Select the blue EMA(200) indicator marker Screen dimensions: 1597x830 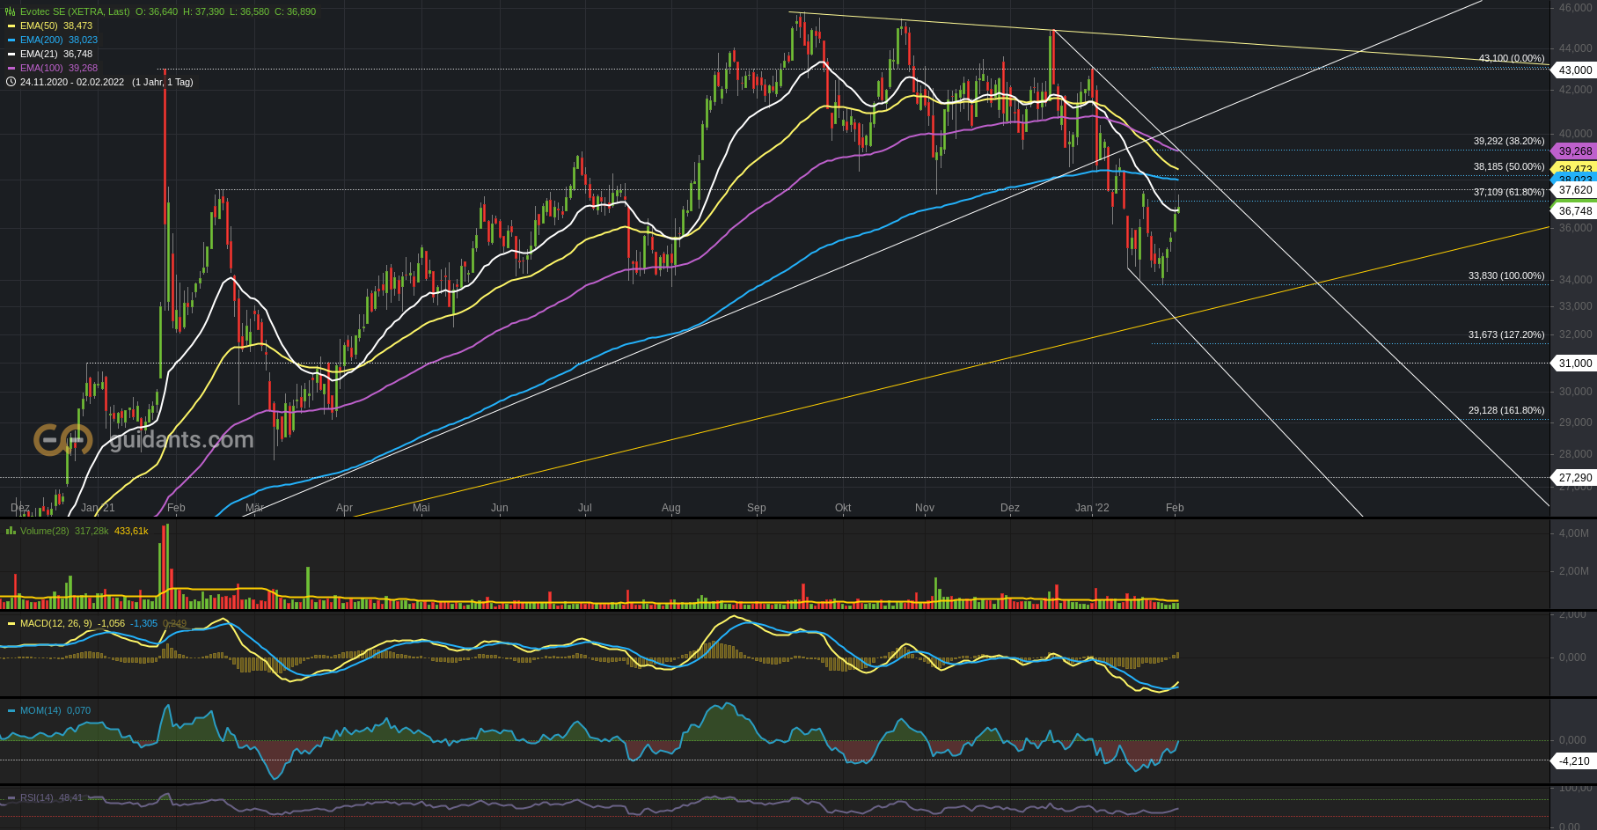point(11,39)
